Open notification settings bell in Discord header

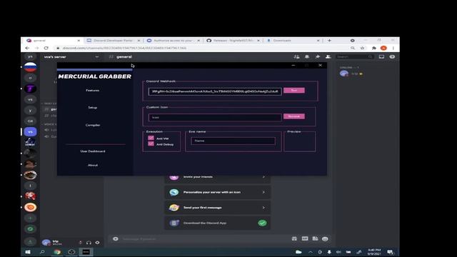click(x=307, y=57)
